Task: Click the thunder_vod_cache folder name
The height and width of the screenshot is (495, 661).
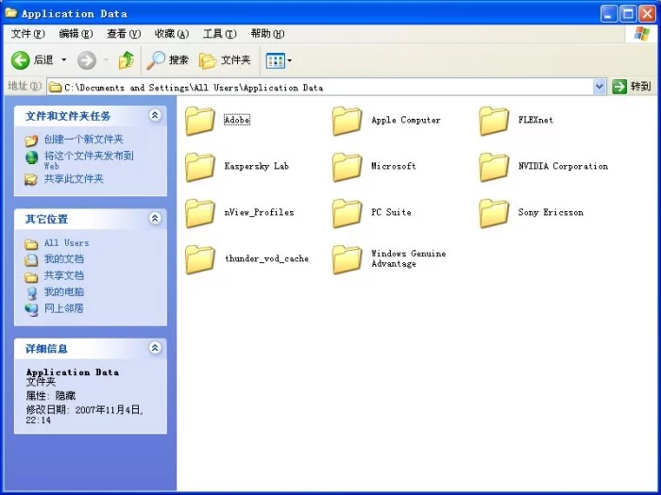Action: point(267,259)
